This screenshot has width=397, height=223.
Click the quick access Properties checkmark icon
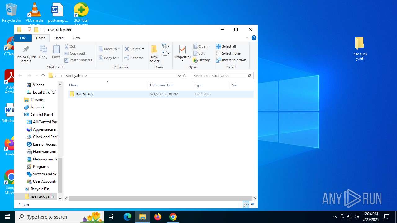29,30
